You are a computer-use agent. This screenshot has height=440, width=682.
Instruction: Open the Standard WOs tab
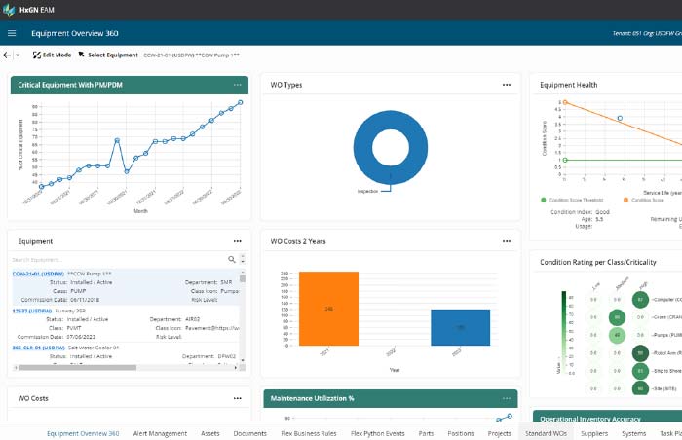point(545,432)
